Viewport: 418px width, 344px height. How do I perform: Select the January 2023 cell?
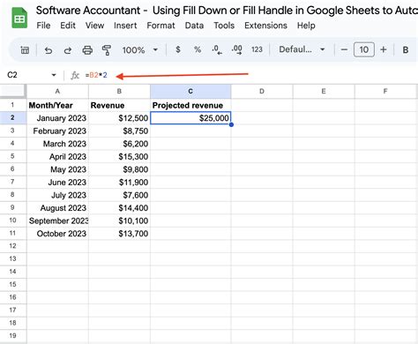pos(57,118)
